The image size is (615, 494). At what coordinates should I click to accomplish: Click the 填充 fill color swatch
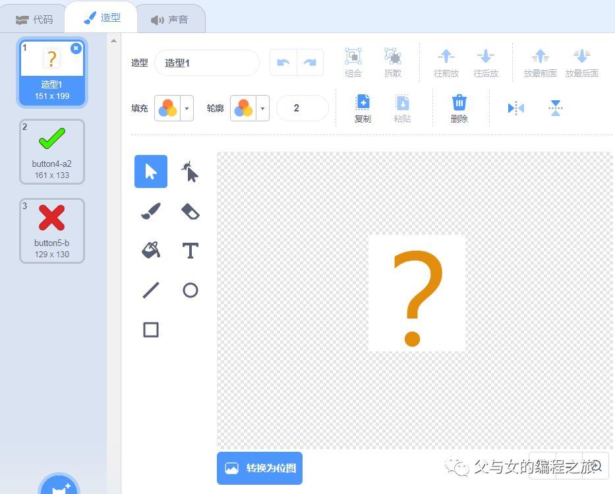point(167,108)
